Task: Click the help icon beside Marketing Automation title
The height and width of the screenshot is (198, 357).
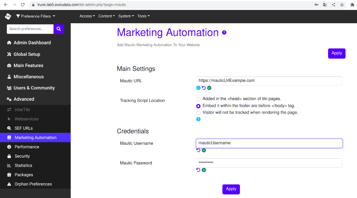Action: click(x=224, y=33)
